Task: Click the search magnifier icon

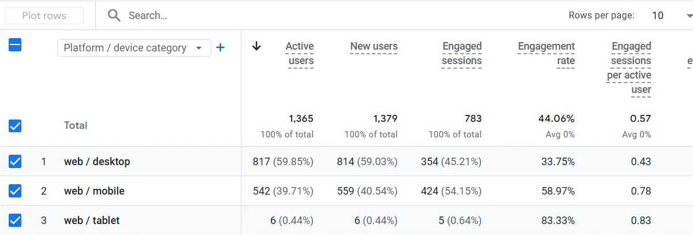Action: coord(114,16)
